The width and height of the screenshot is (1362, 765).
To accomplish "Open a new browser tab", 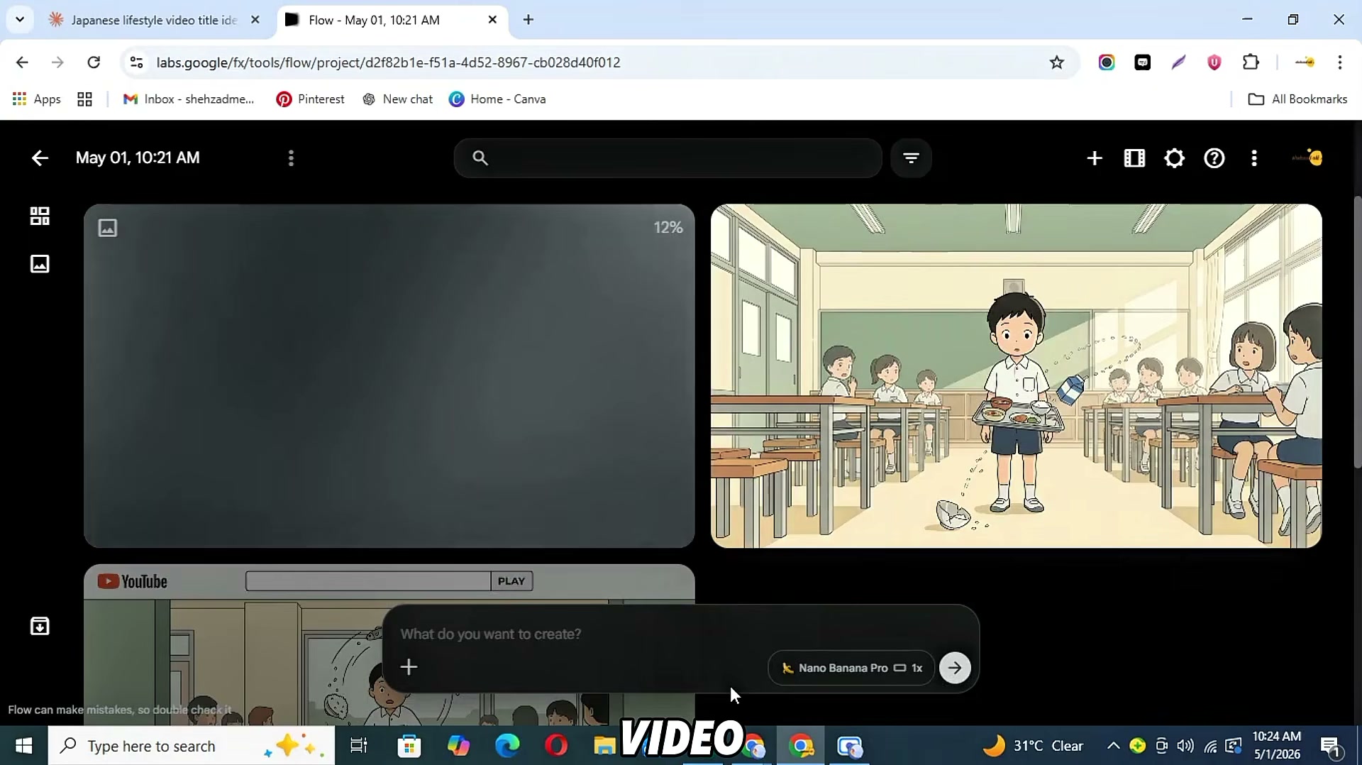I will (528, 20).
